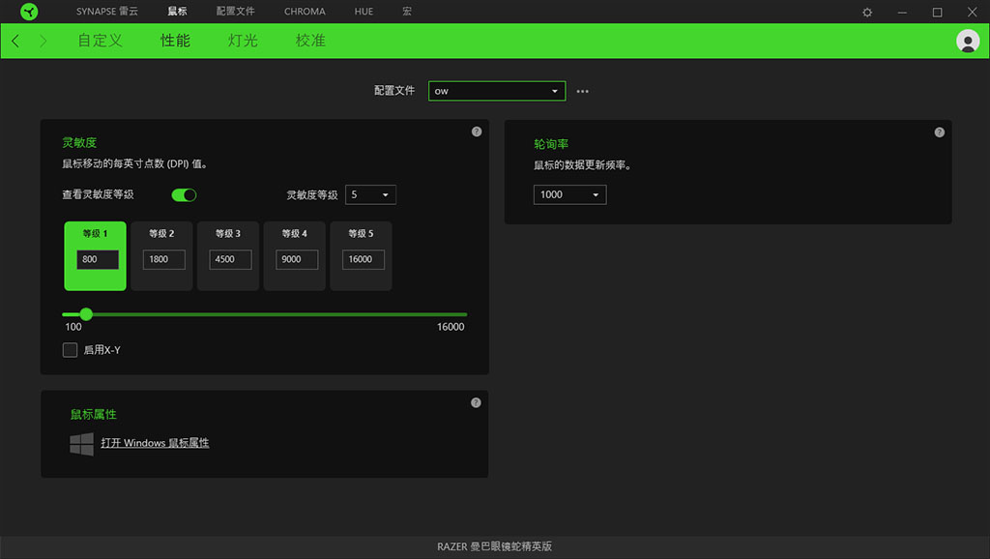Click the 灵敏度 section heading
This screenshot has width=990, height=559.
tap(79, 143)
